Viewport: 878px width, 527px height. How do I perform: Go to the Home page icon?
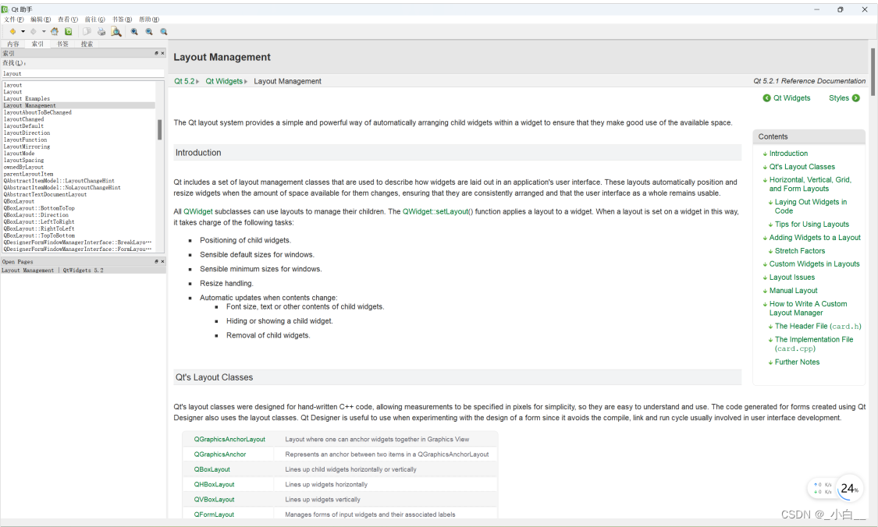pyautogui.click(x=55, y=32)
